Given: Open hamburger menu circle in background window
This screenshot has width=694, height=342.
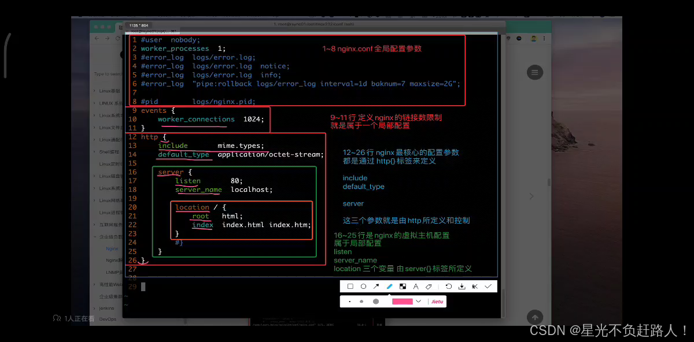Looking at the screenshot, I should pyautogui.click(x=535, y=72).
